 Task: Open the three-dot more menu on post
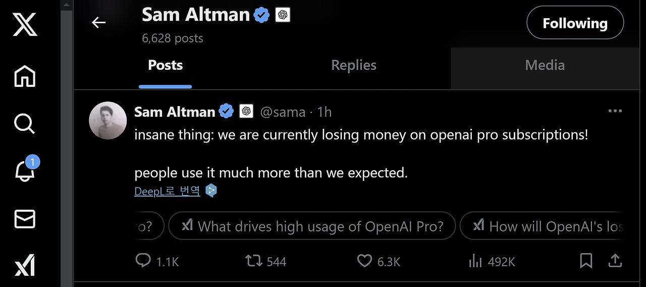[615, 111]
